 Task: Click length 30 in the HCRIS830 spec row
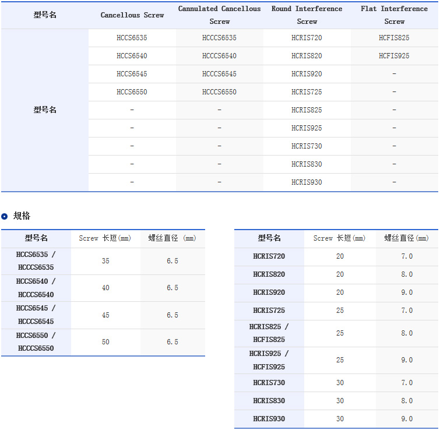[340, 401]
